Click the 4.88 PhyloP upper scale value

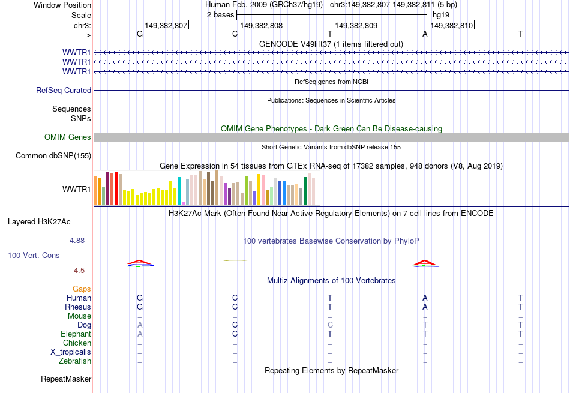77,241
